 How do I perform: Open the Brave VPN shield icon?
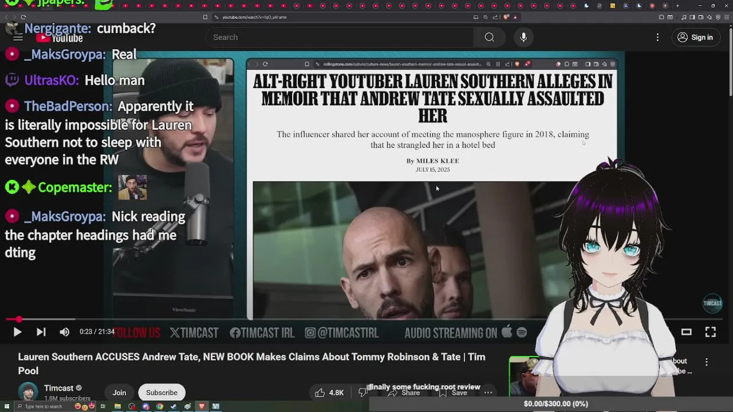(718, 17)
